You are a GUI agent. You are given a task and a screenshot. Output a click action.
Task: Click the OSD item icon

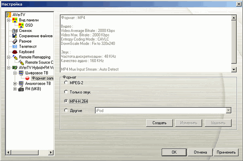pyautogui.click(x=21, y=25)
